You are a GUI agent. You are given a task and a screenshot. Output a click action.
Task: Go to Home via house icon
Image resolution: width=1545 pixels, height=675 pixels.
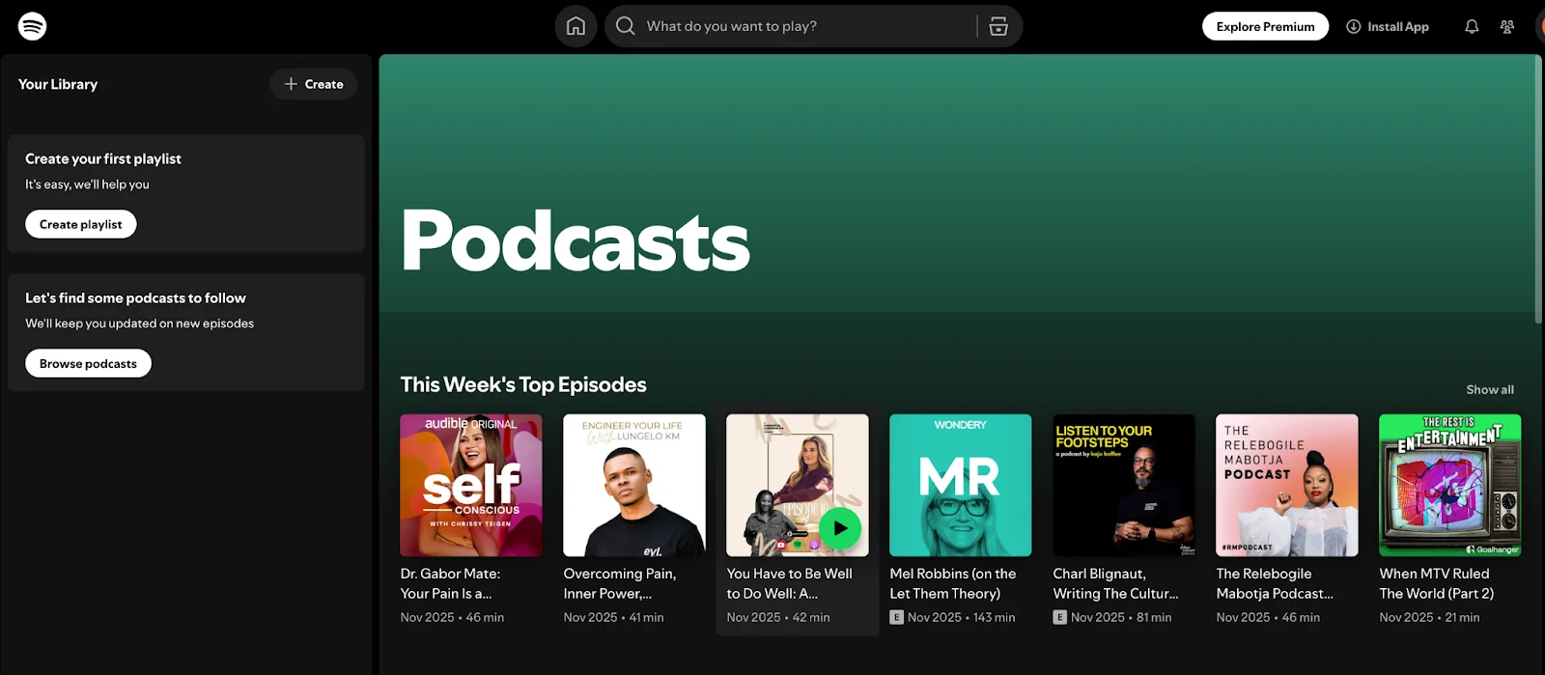(x=576, y=26)
